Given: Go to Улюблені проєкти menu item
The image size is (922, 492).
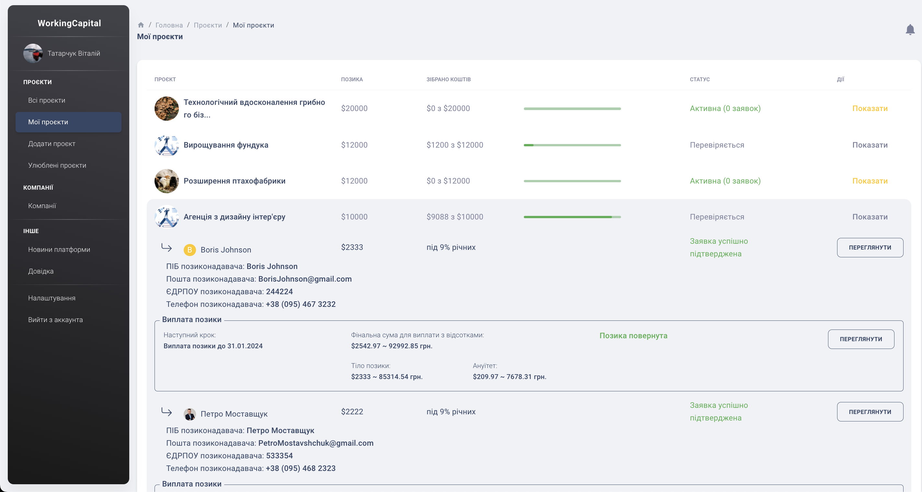Looking at the screenshot, I should (57, 165).
